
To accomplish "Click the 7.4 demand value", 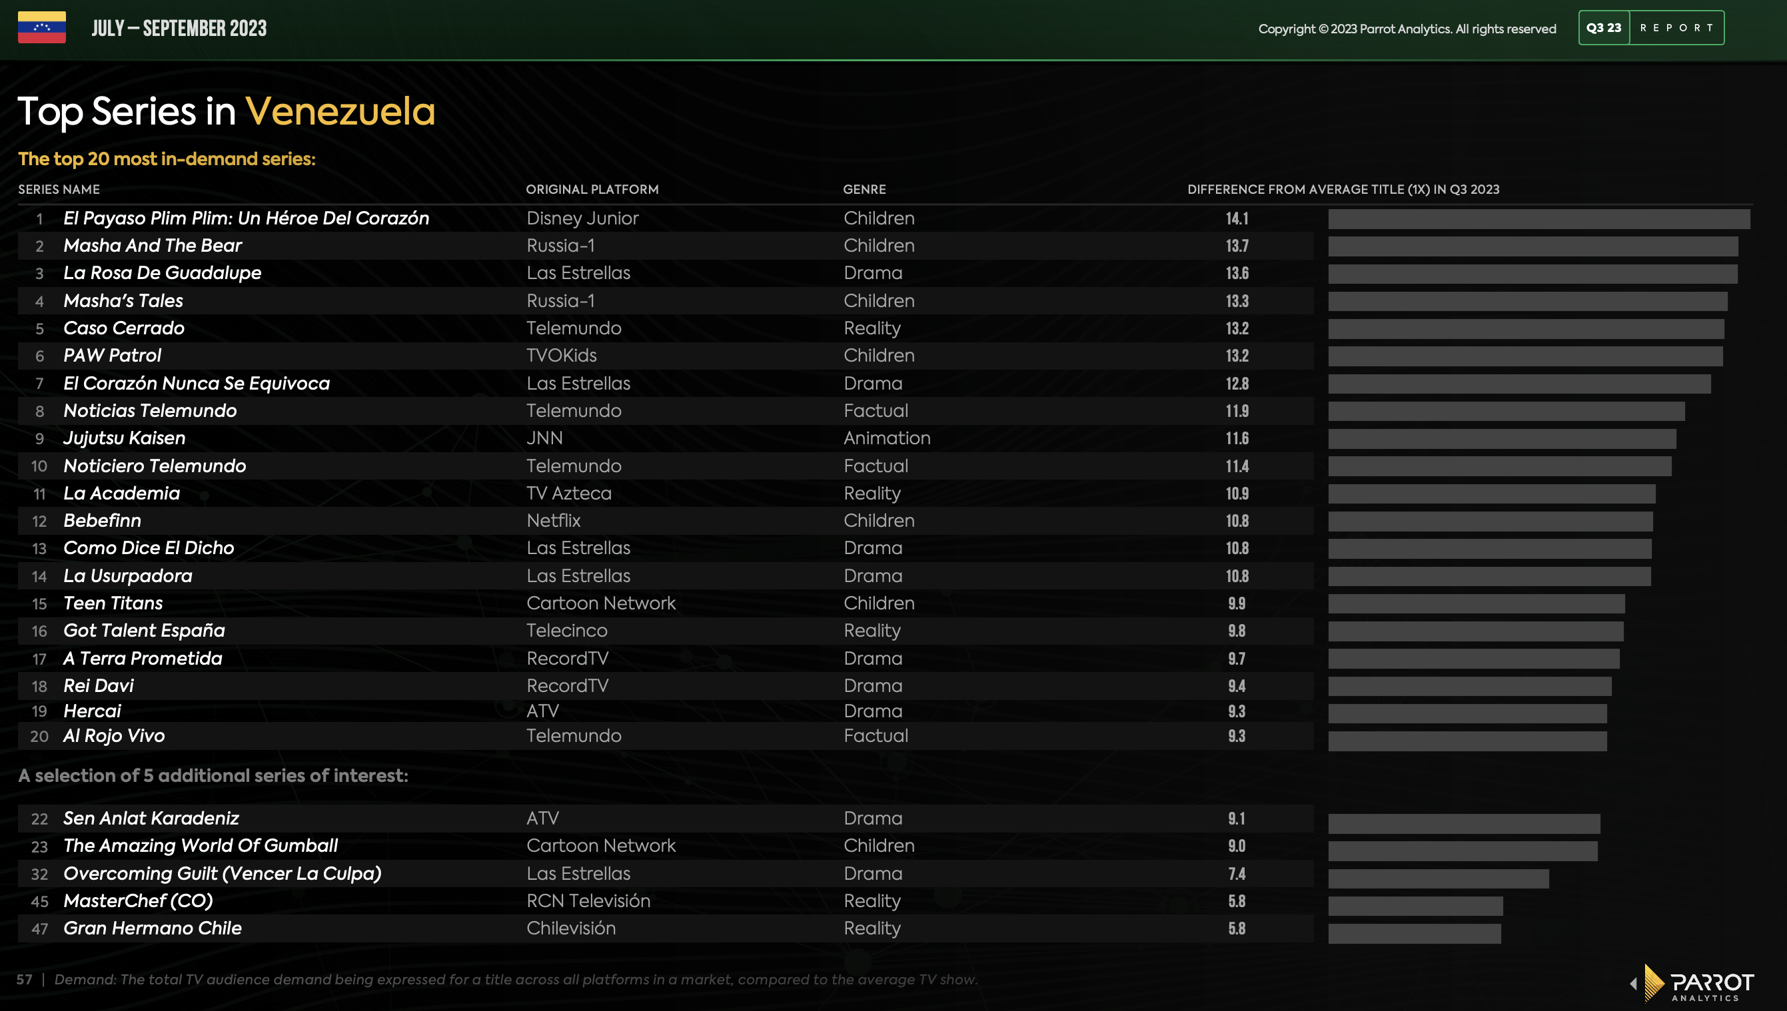I will coord(1237,874).
